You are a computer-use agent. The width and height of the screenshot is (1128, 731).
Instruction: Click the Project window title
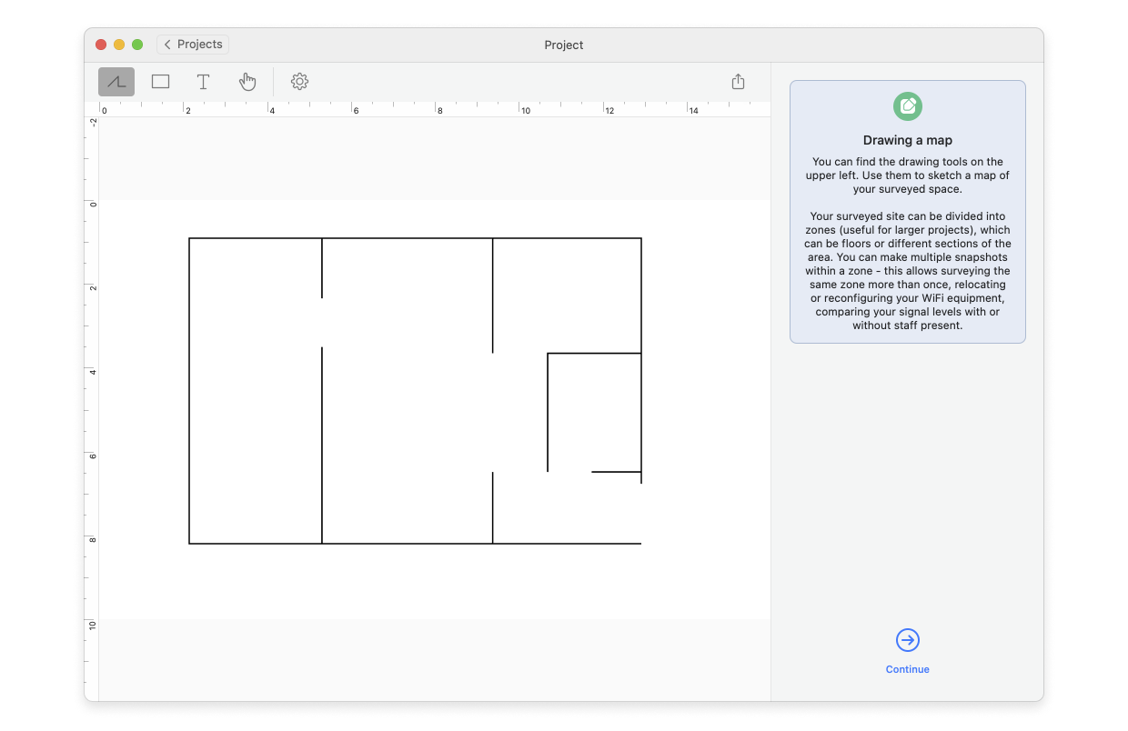click(563, 45)
